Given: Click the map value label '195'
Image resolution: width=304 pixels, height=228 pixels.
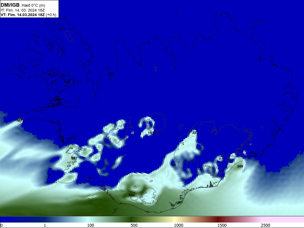Looking at the screenshot, I should 151,133.
